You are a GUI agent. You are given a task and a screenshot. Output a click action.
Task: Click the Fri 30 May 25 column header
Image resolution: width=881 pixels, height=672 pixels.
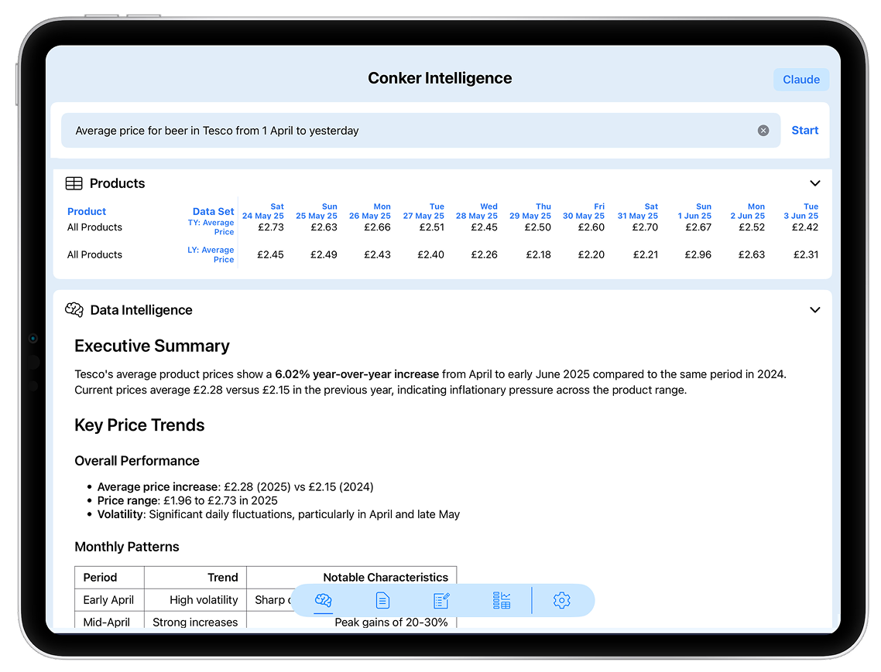[584, 211]
